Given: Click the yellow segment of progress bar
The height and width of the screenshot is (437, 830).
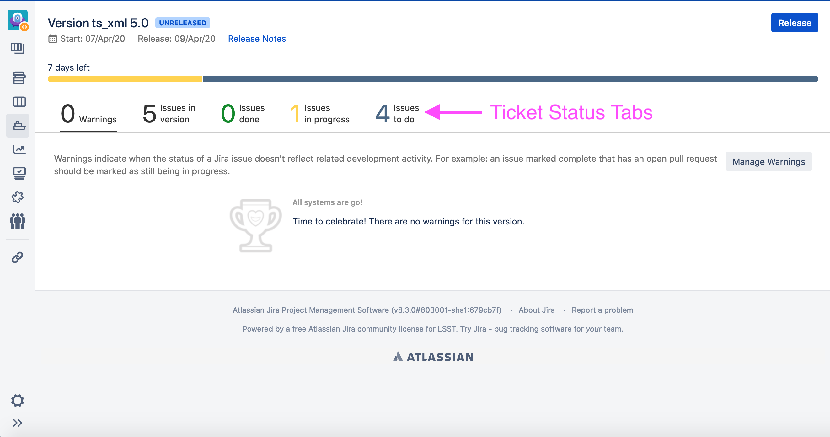Looking at the screenshot, I should [x=125, y=79].
